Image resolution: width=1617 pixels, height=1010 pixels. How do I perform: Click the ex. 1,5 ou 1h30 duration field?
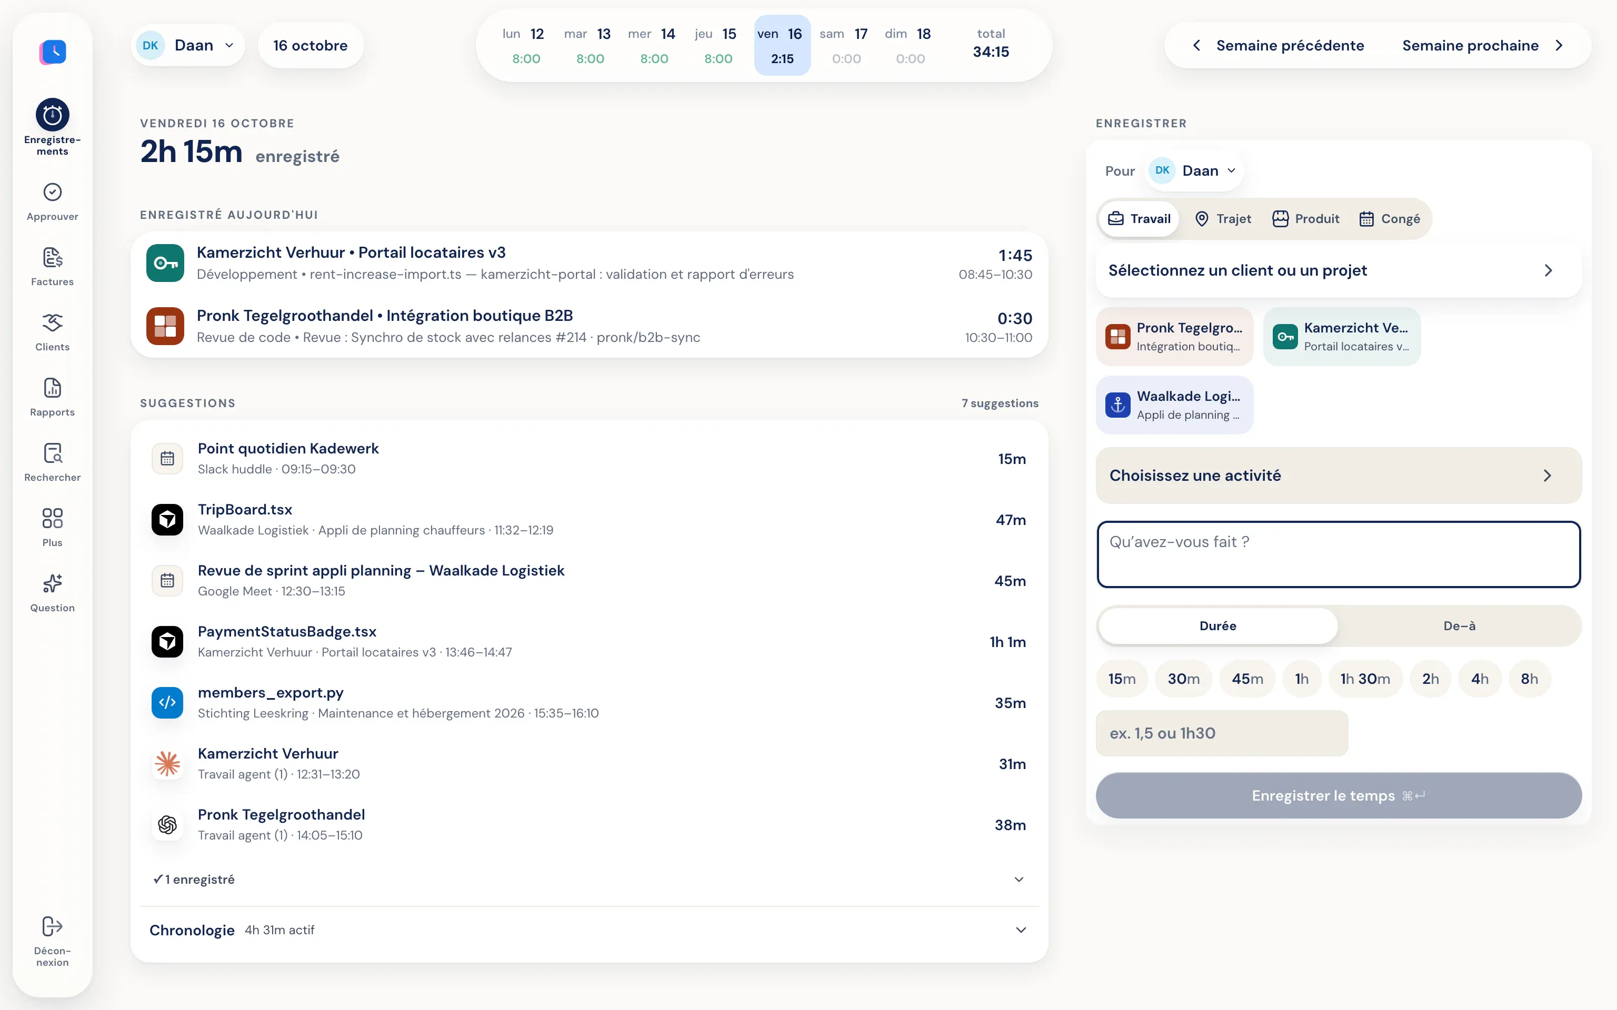tap(1222, 733)
